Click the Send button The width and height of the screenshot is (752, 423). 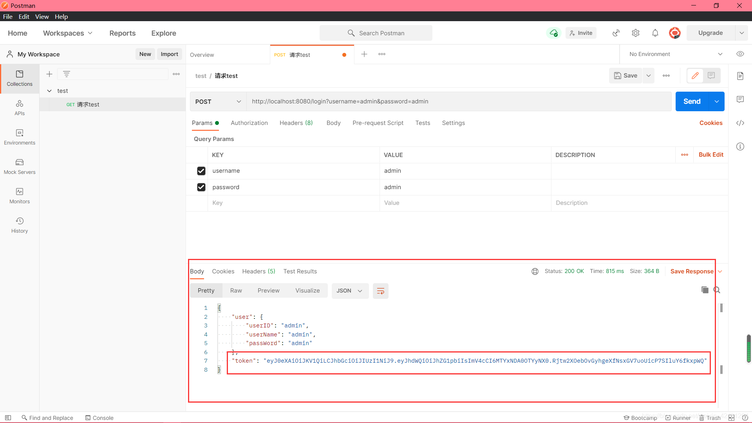[x=692, y=101]
